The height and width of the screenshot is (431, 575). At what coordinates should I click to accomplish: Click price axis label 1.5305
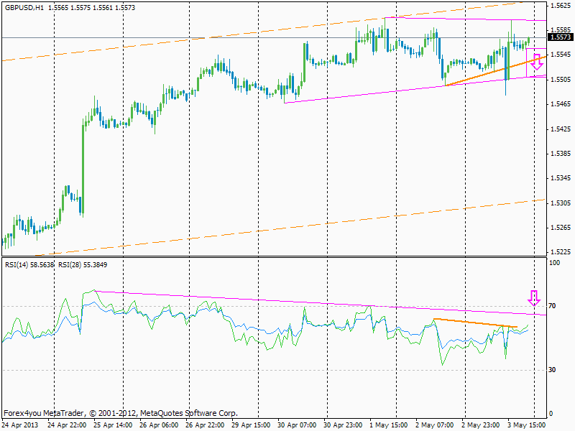(561, 203)
